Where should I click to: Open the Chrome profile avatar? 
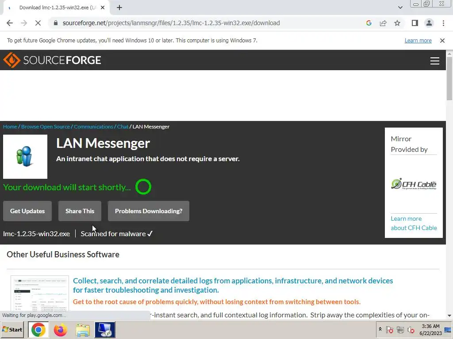[x=429, y=23]
